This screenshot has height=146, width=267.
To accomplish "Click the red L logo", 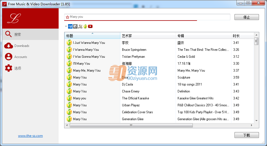I will (14, 18).
